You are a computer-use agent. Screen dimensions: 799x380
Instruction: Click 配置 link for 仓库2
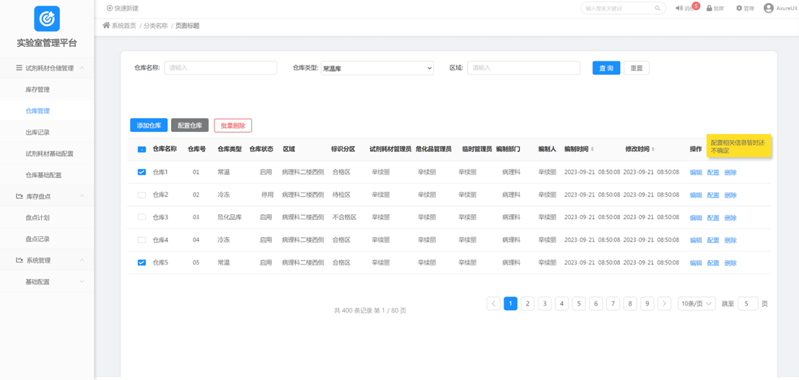pos(713,195)
